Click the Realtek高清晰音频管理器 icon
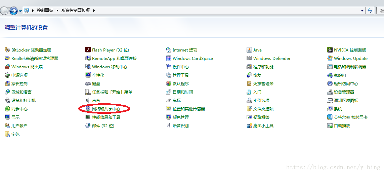384x174 pixels. 7,59
